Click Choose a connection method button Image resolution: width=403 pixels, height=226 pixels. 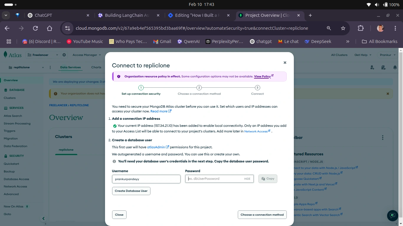(262, 215)
